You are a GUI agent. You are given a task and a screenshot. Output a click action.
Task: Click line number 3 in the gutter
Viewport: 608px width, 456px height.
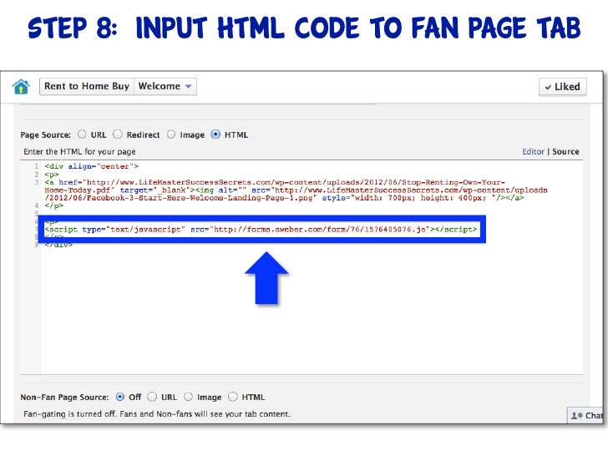click(x=37, y=182)
